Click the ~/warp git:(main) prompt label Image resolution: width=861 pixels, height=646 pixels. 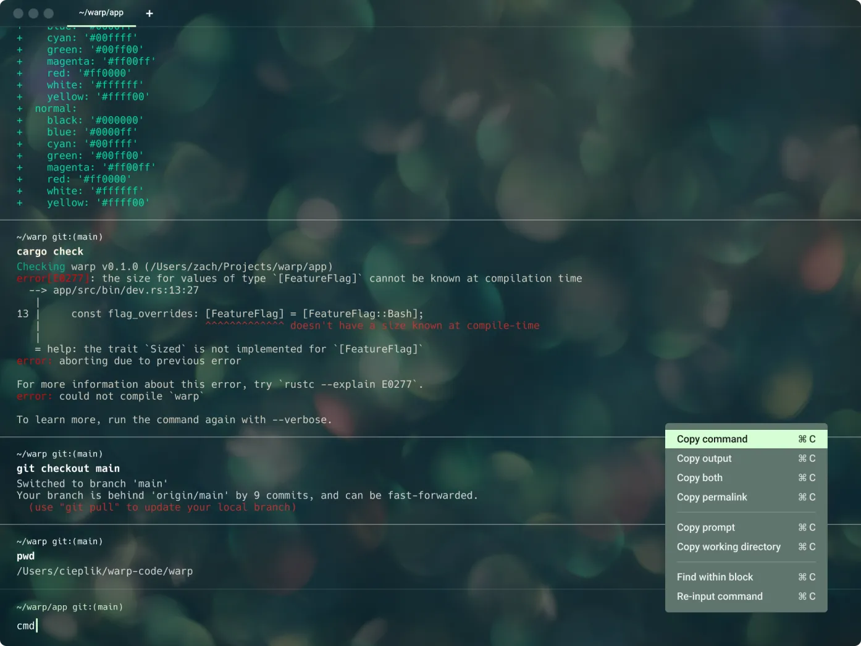[59, 237]
